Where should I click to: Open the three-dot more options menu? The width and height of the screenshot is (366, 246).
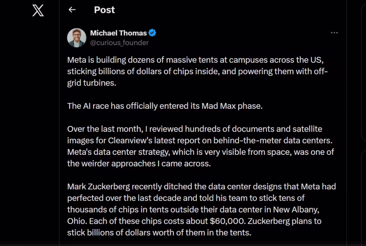tap(334, 33)
